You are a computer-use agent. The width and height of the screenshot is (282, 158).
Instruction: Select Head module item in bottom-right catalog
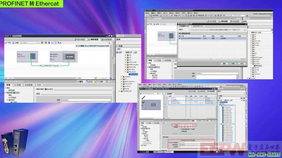(x=224, y=102)
